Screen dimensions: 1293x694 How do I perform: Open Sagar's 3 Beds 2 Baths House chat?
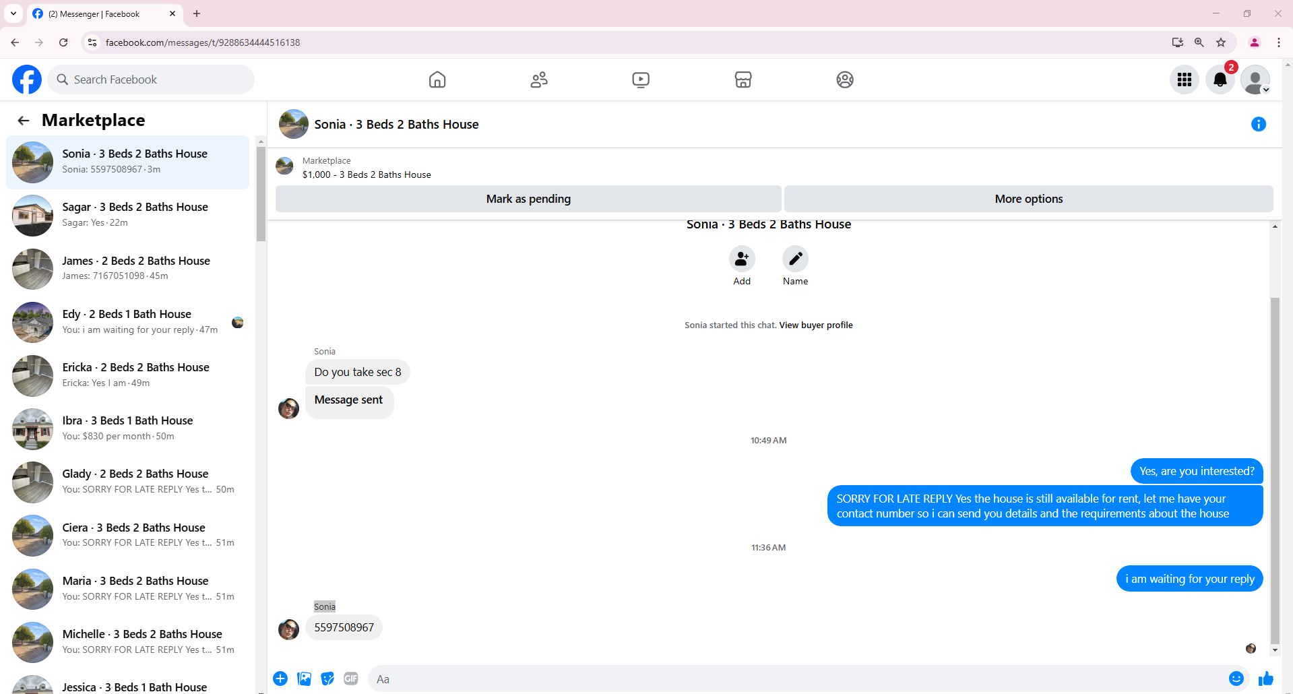coord(128,216)
